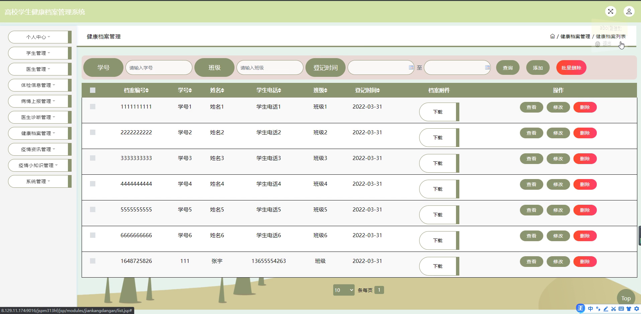
Task: View record of 姓名6
Action: click(531, 236)
